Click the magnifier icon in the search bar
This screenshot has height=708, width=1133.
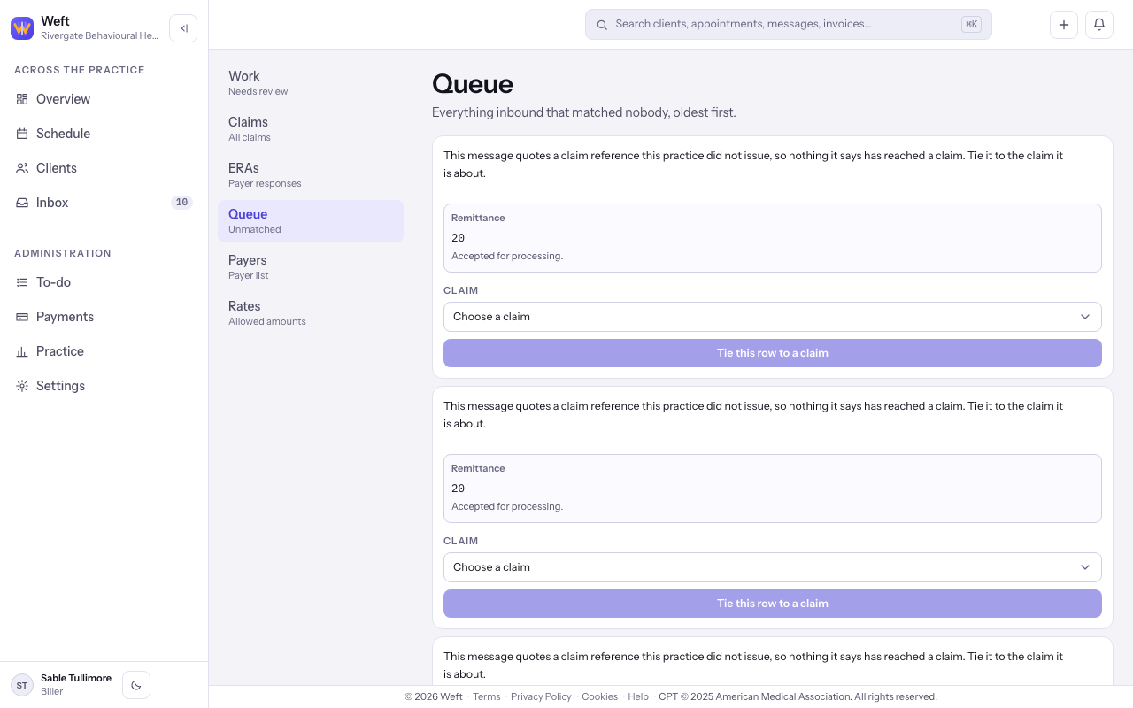(x=602, y=25)
